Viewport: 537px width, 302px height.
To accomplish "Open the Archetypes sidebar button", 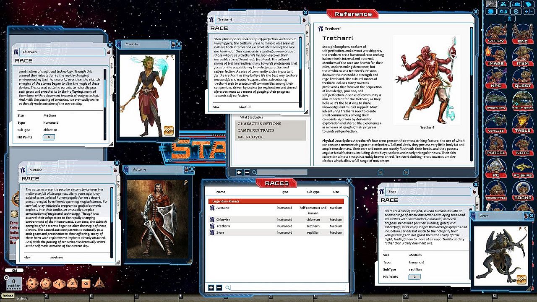I will click(x=496, y=190).
